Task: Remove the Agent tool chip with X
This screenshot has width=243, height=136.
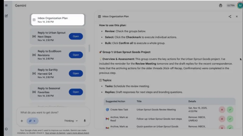Action: point(34,121)
